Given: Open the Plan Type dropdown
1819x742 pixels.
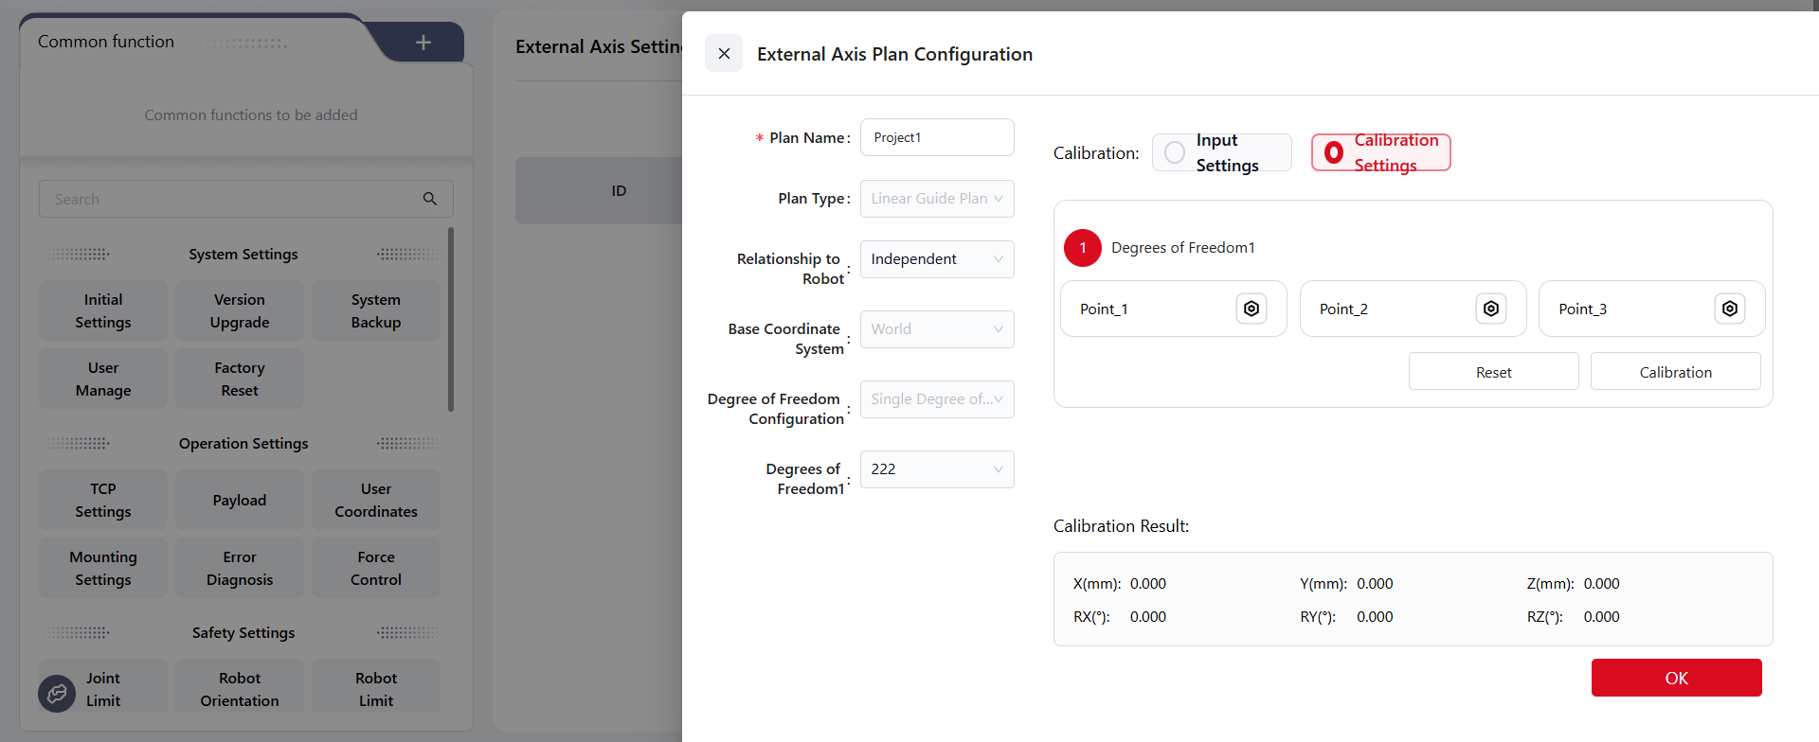Looking at the screenshot, I should 936,199.
